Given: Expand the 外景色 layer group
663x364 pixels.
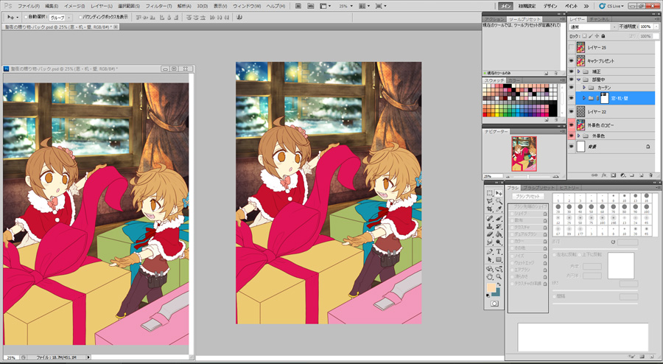Looking at the screenshot, I should click(x=578, y=136).
